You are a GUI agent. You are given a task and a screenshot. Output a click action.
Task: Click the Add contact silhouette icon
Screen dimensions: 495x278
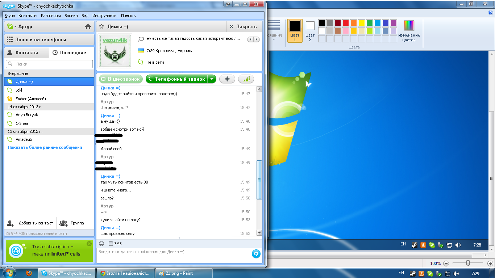click(11, 223)
